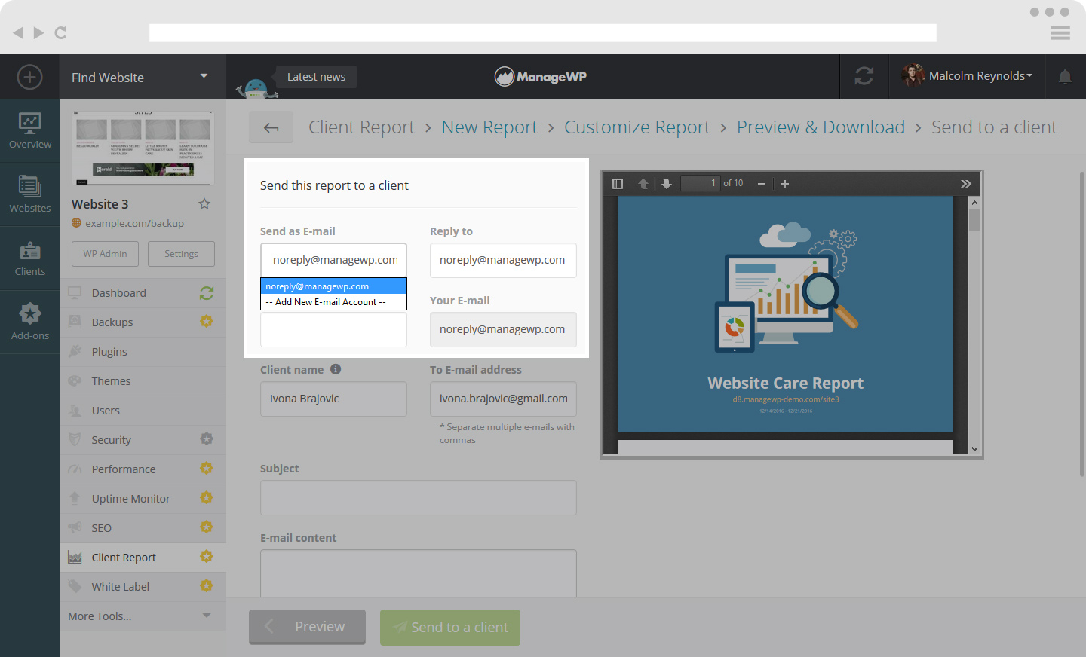Open Plugins in site menu
The height and width of the screenshot is (657, 1086).
[109, 352]
